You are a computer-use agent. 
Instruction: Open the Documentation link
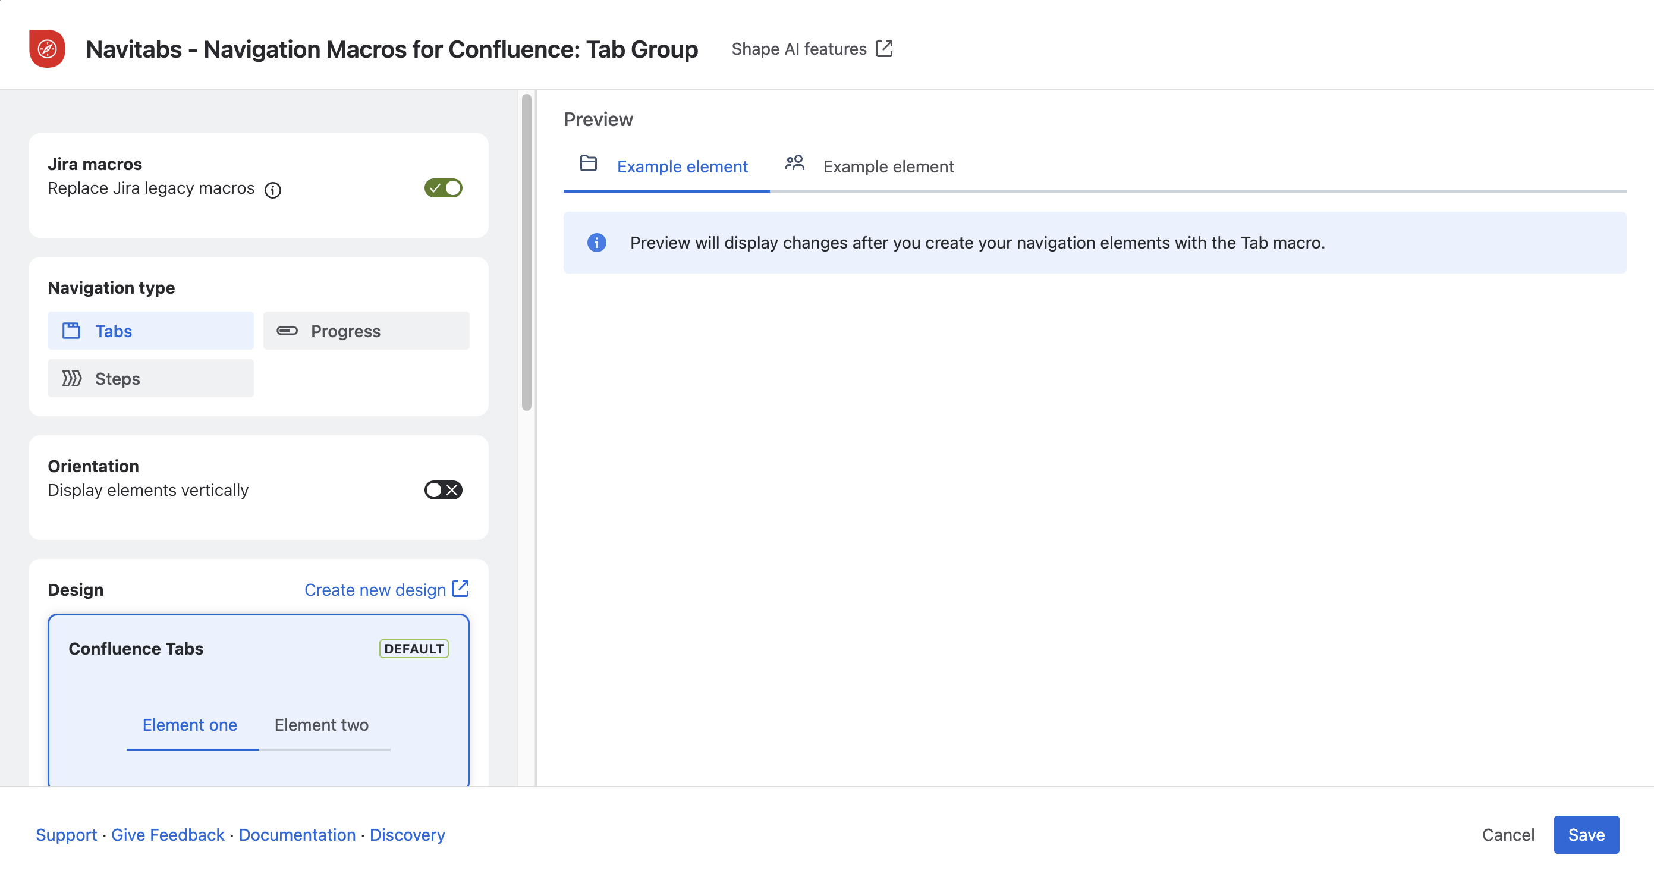click(x=297, y=834)
